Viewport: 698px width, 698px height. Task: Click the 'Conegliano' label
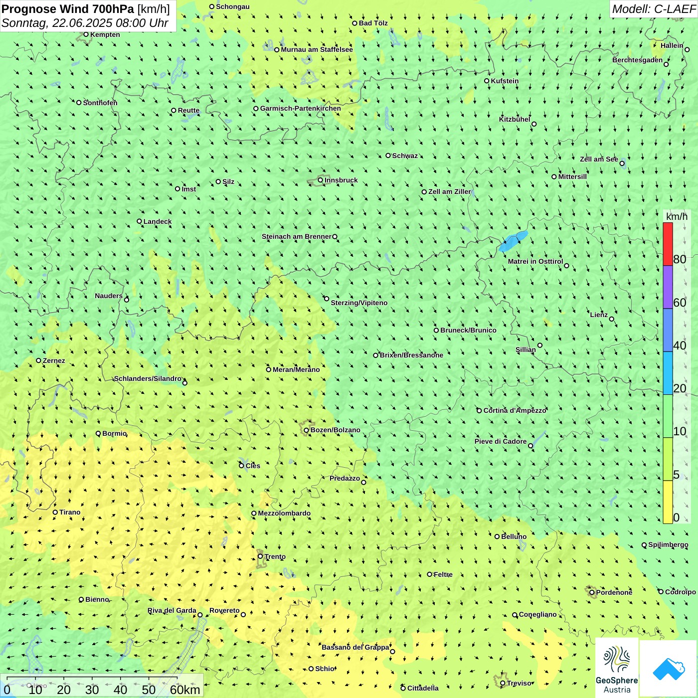coord(537,614)
